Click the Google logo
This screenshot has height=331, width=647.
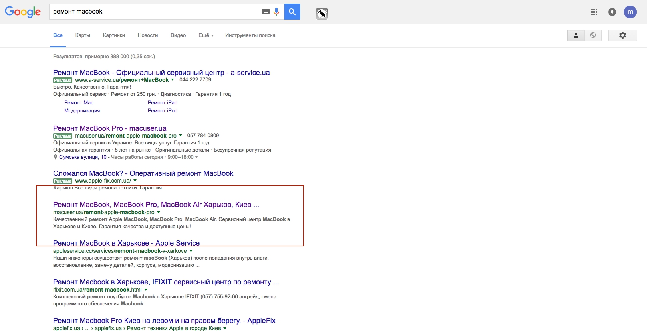click(x=23, y=12)
